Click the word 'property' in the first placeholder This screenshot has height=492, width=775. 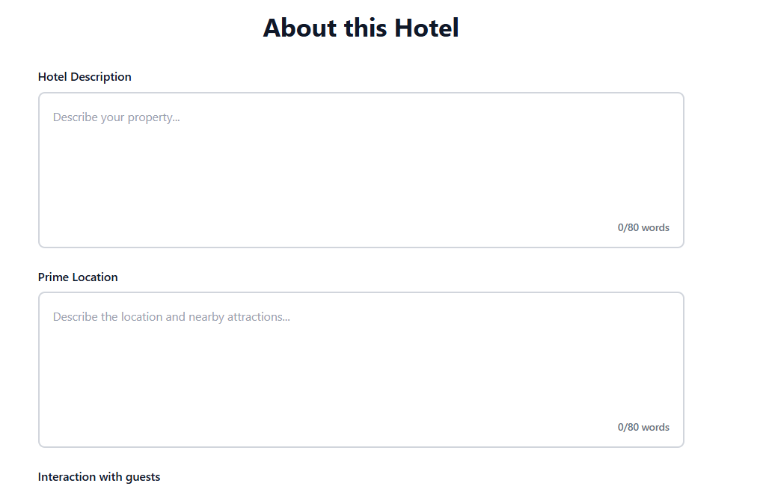click(153, 117)
